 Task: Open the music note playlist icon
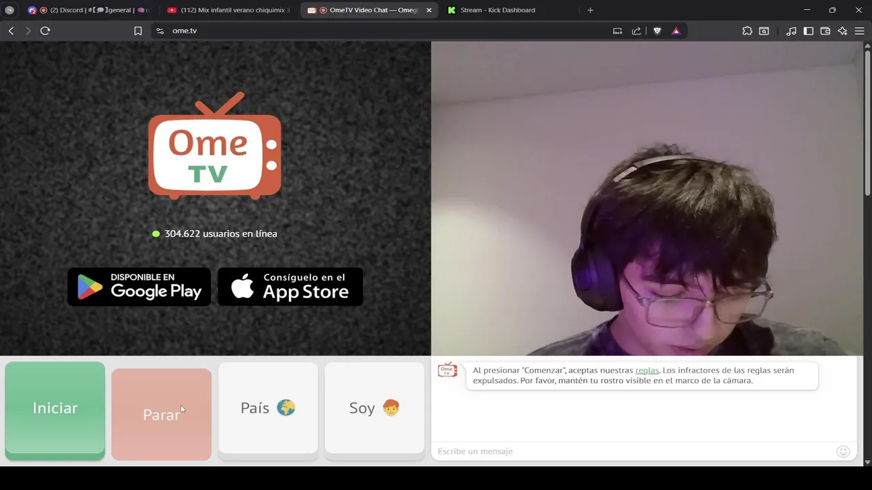point(791,31)
